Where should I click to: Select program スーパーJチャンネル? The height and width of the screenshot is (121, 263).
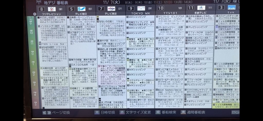(x=84, y=102)
